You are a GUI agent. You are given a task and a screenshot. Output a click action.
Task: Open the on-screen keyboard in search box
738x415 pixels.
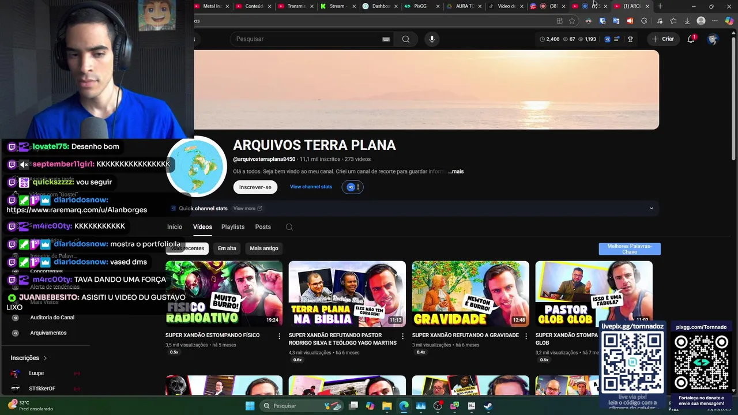tap(386, 39)
